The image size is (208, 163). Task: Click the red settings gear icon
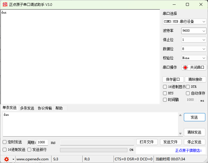coord(6,159)
